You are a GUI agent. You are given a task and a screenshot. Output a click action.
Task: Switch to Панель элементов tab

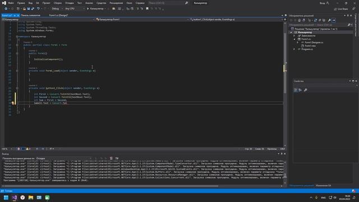click(x=30, y=15)
